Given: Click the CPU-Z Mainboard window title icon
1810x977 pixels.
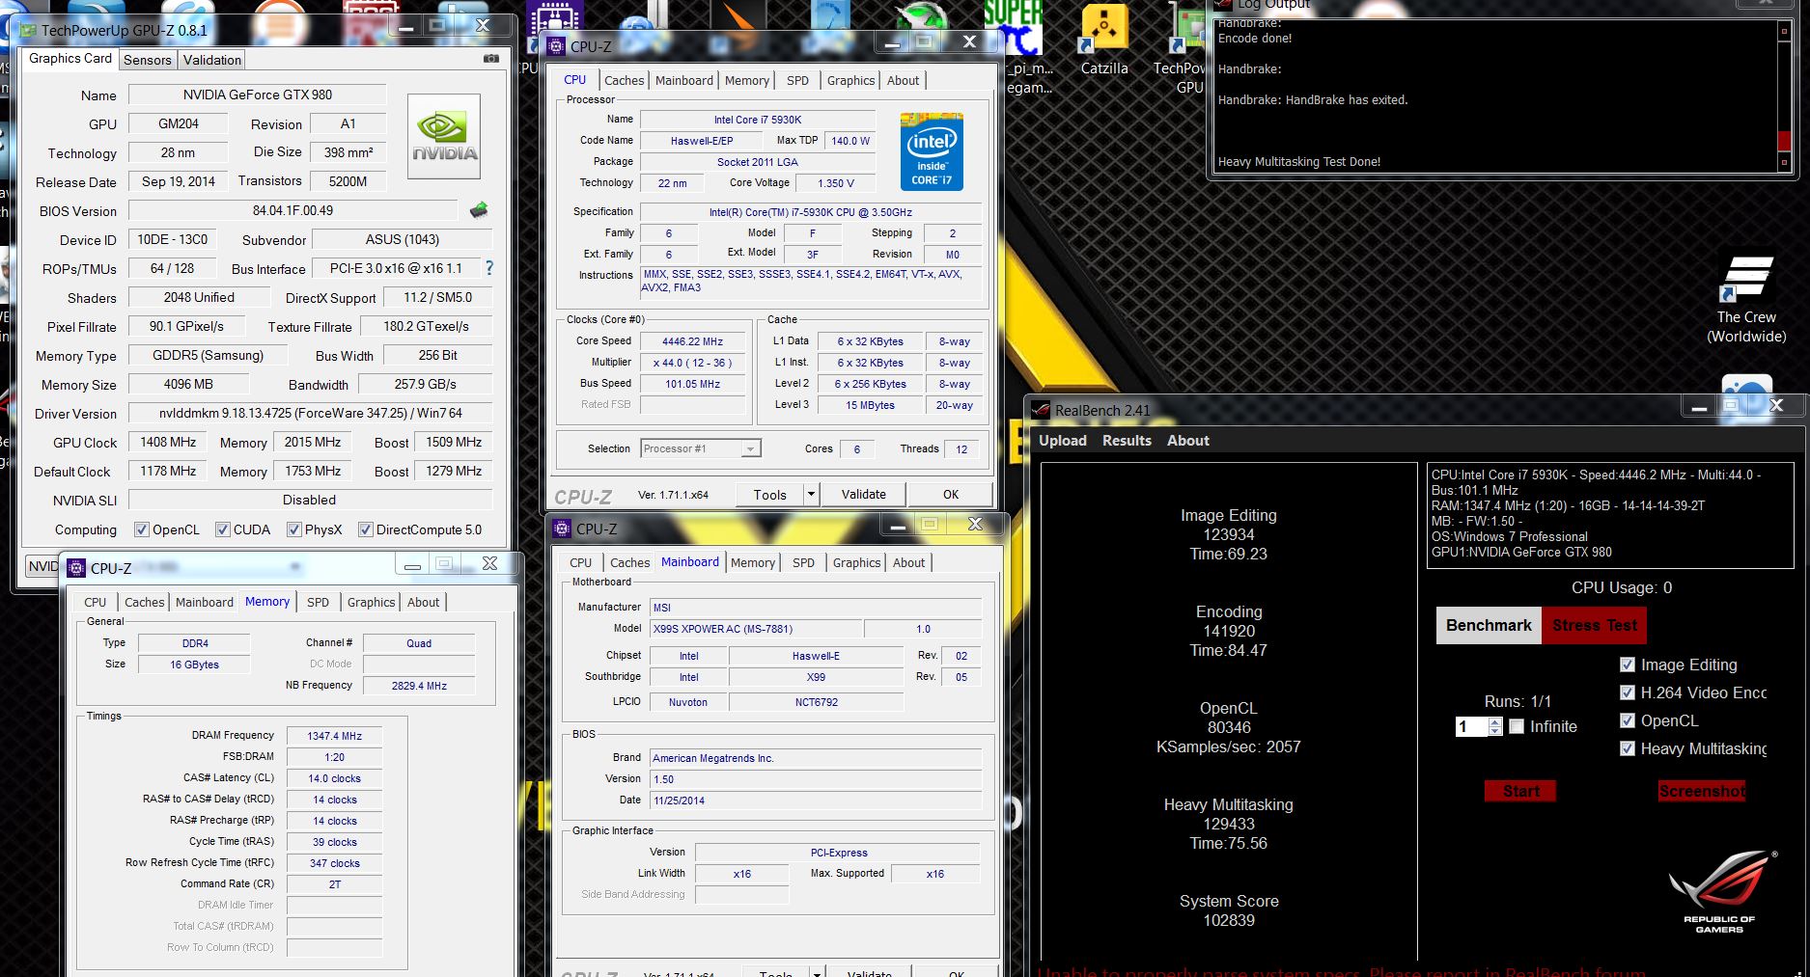Looking at the screenshot, I should 562,529.
